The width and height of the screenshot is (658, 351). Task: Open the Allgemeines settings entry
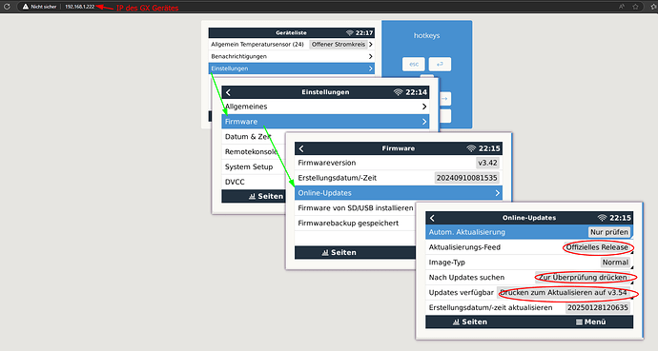point(325,107)
